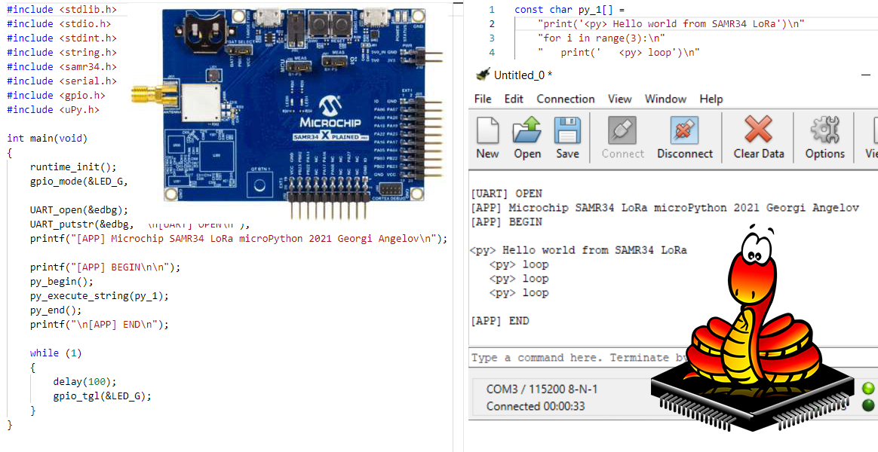The height and width of the screenshot is (452, 878).
Task: Click '#include <serial.h>' in the code
Action: (x=62, y=81)
